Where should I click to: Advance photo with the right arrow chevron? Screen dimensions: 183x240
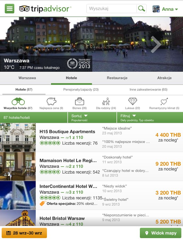(x=156, y=44)
